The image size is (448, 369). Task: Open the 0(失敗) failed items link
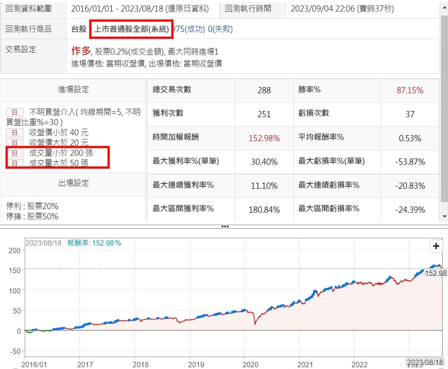coord(220,29)
